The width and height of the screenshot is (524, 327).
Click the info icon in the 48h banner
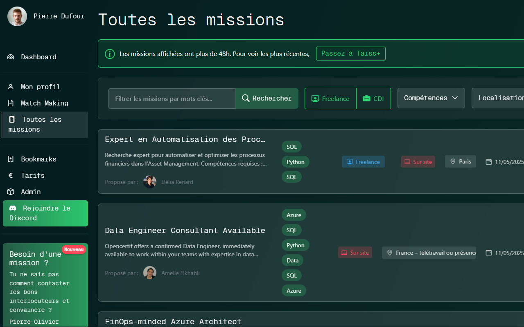[110, 54]
